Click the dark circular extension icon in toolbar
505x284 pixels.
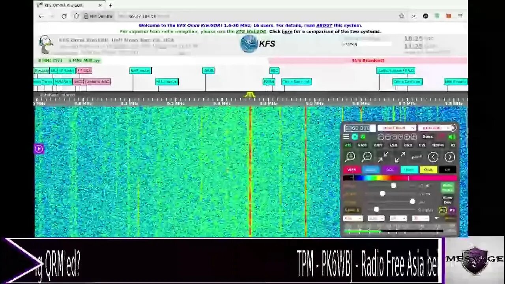pos(425,16)
